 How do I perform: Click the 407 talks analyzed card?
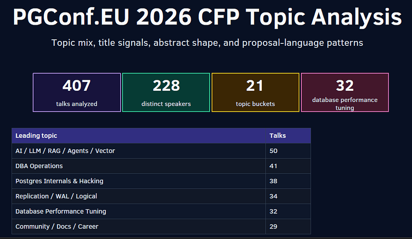click(77, 92)
